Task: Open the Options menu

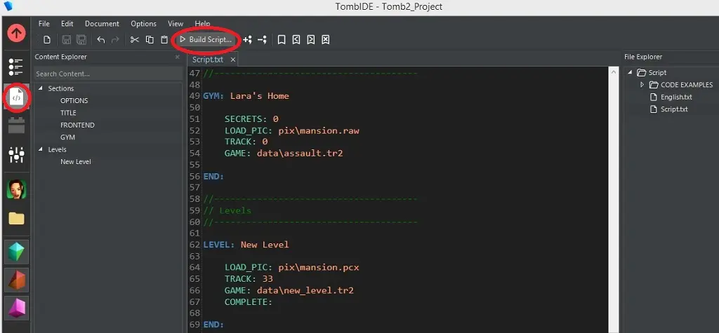Action: (x=143, y=23)
